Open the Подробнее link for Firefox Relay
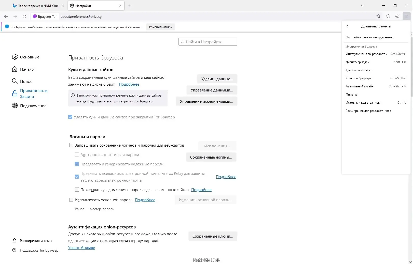 click(x=226, y=177)
